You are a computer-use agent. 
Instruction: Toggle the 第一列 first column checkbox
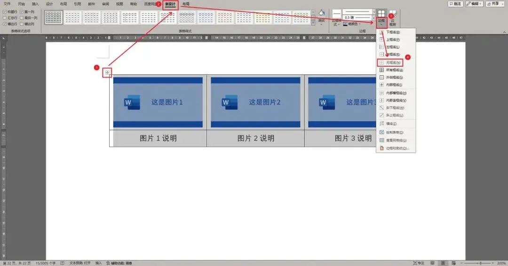click(x=22, y=12)
